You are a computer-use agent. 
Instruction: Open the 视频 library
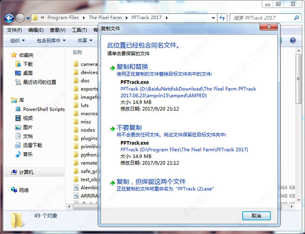click(x=27, y=118)
